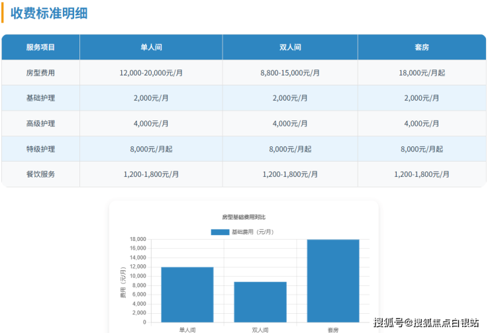Viewport: 490px width, 333px height.
Task: Select the 基础护理 row label
Action: [x=40, y=98]
